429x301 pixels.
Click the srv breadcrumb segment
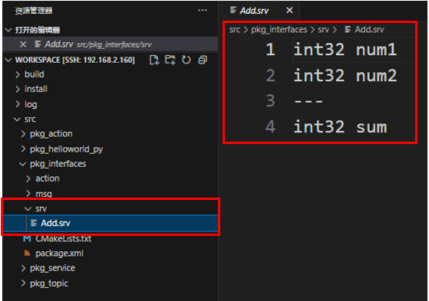pyautogui.click(x=323, y=30)
